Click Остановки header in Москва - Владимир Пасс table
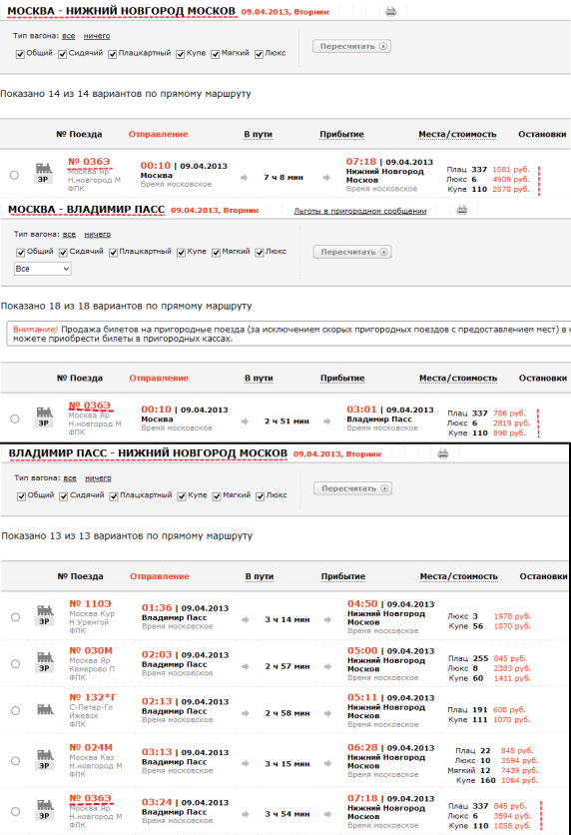Image resolution: width=571 pixels, height=835 pixels. 543,379
